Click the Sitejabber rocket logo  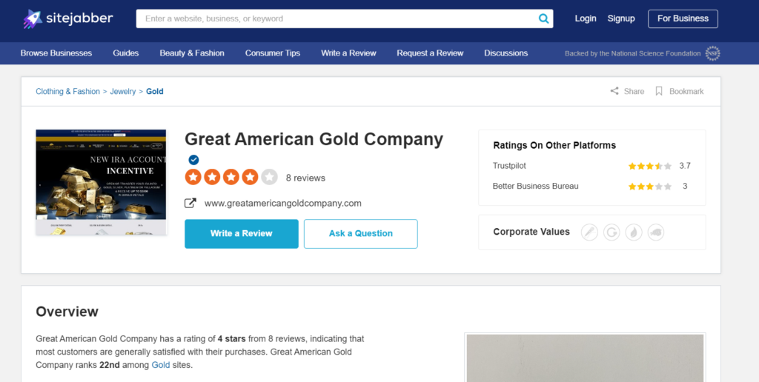pyautogui.click(x=33, y=19)
